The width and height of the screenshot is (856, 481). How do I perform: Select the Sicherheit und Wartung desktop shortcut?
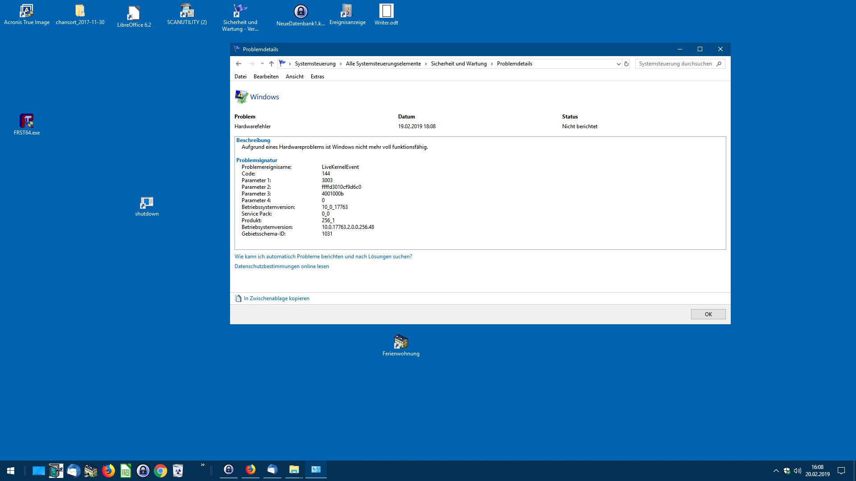[x=240, y=18]
